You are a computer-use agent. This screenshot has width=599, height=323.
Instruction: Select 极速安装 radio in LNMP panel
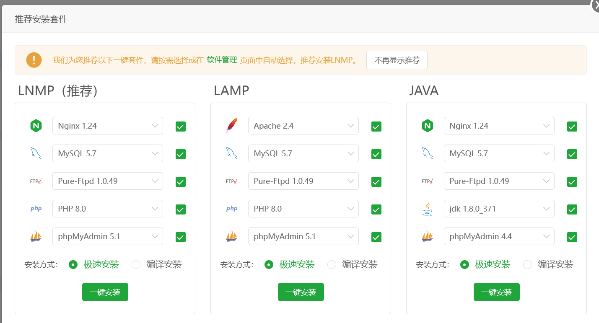point(73,264)
